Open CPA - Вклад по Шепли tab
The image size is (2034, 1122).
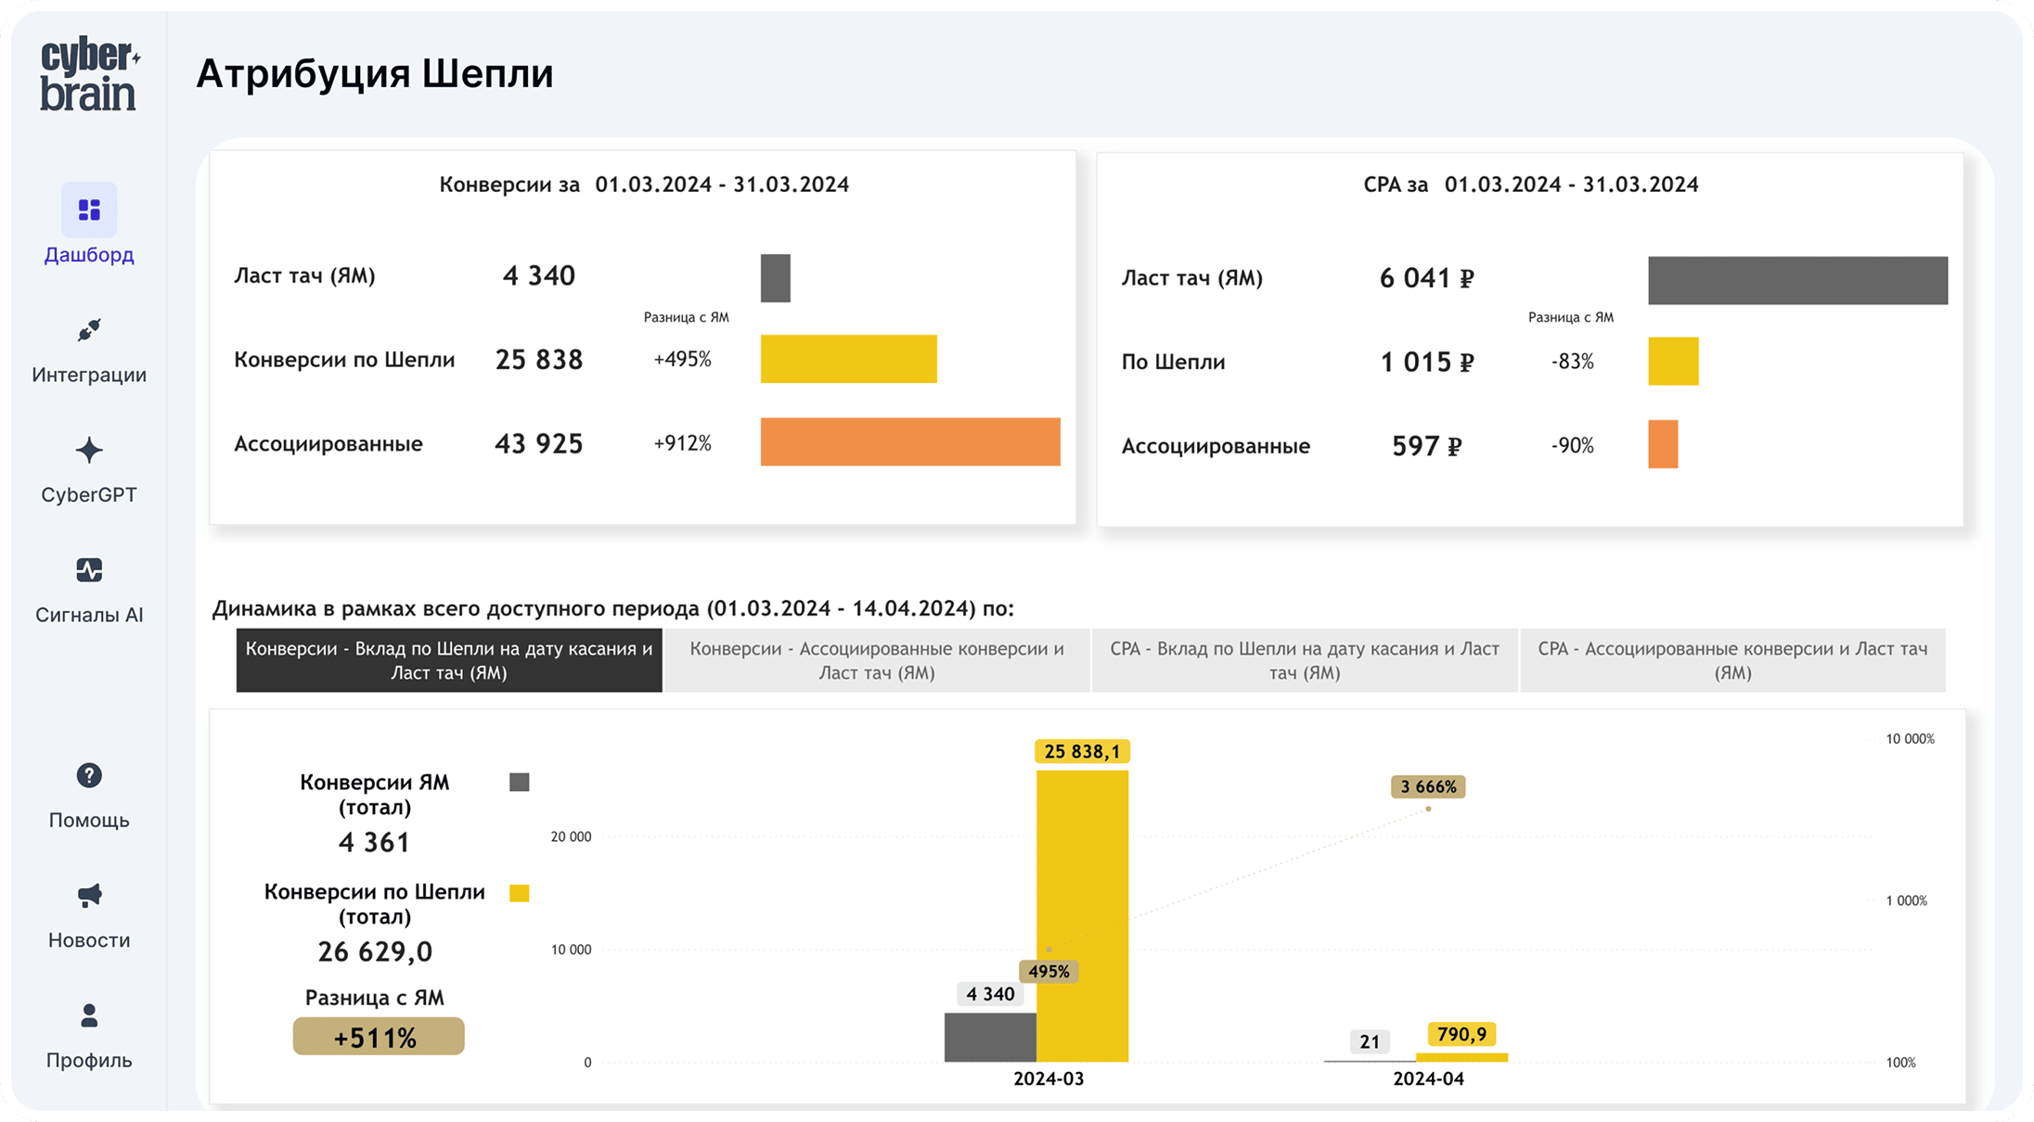coord(1305,660)
